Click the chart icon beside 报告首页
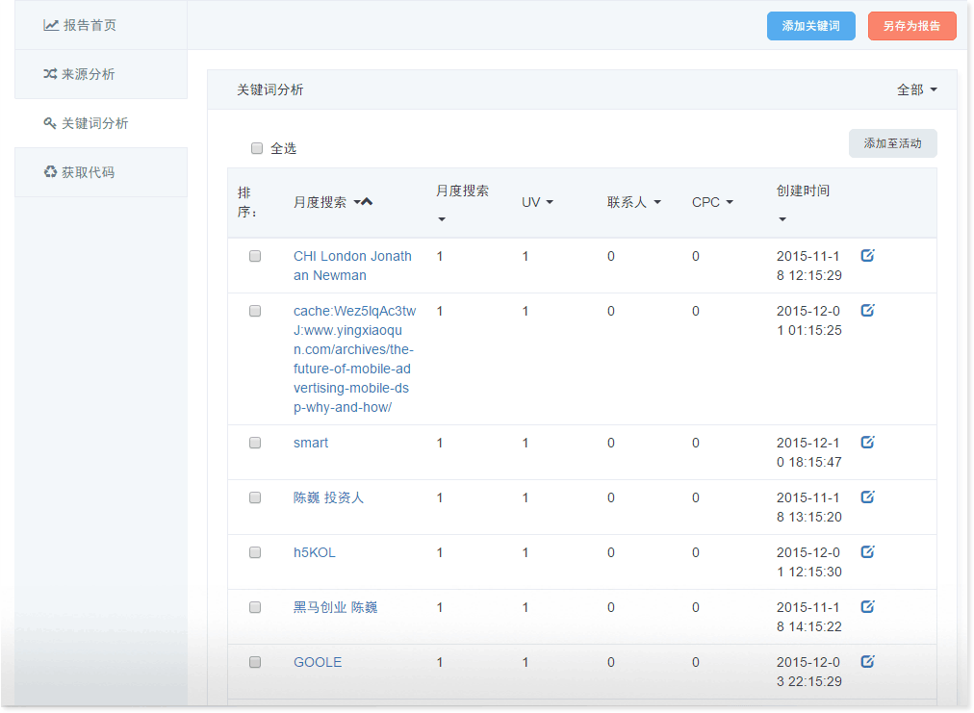 point(51,25)
